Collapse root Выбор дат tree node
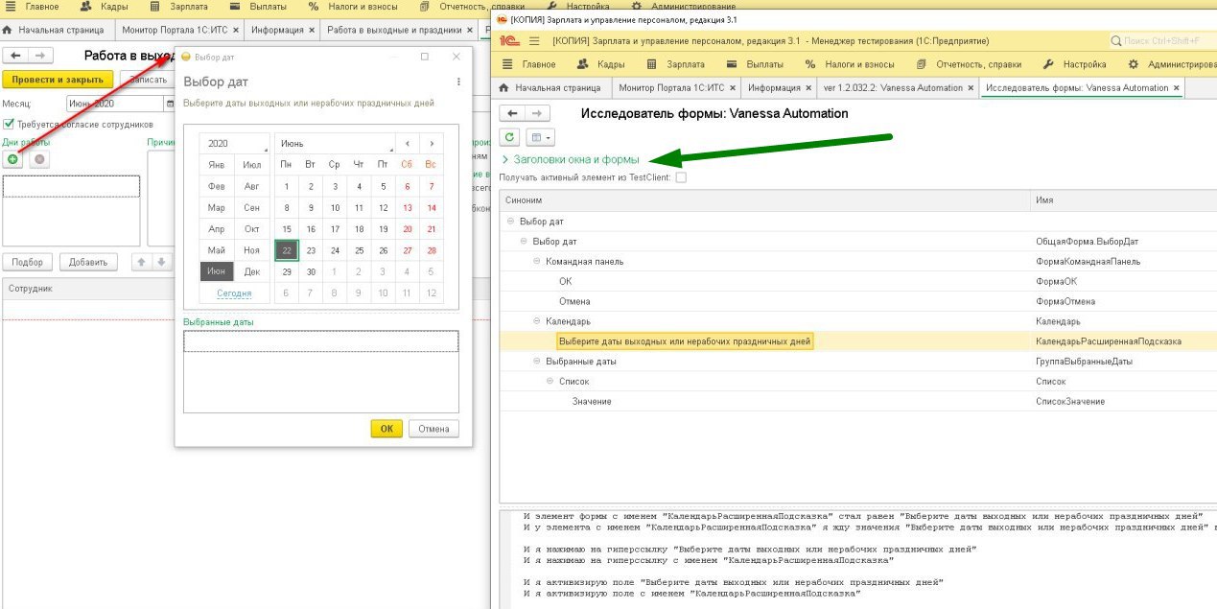The width and height of the screenshot is (1217, 609). pos(512,222)
